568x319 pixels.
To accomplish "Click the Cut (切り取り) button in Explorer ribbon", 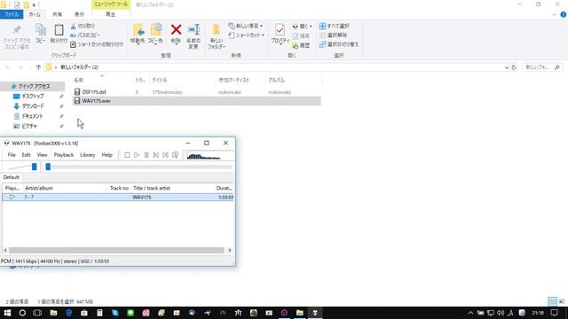I will 83,26.
